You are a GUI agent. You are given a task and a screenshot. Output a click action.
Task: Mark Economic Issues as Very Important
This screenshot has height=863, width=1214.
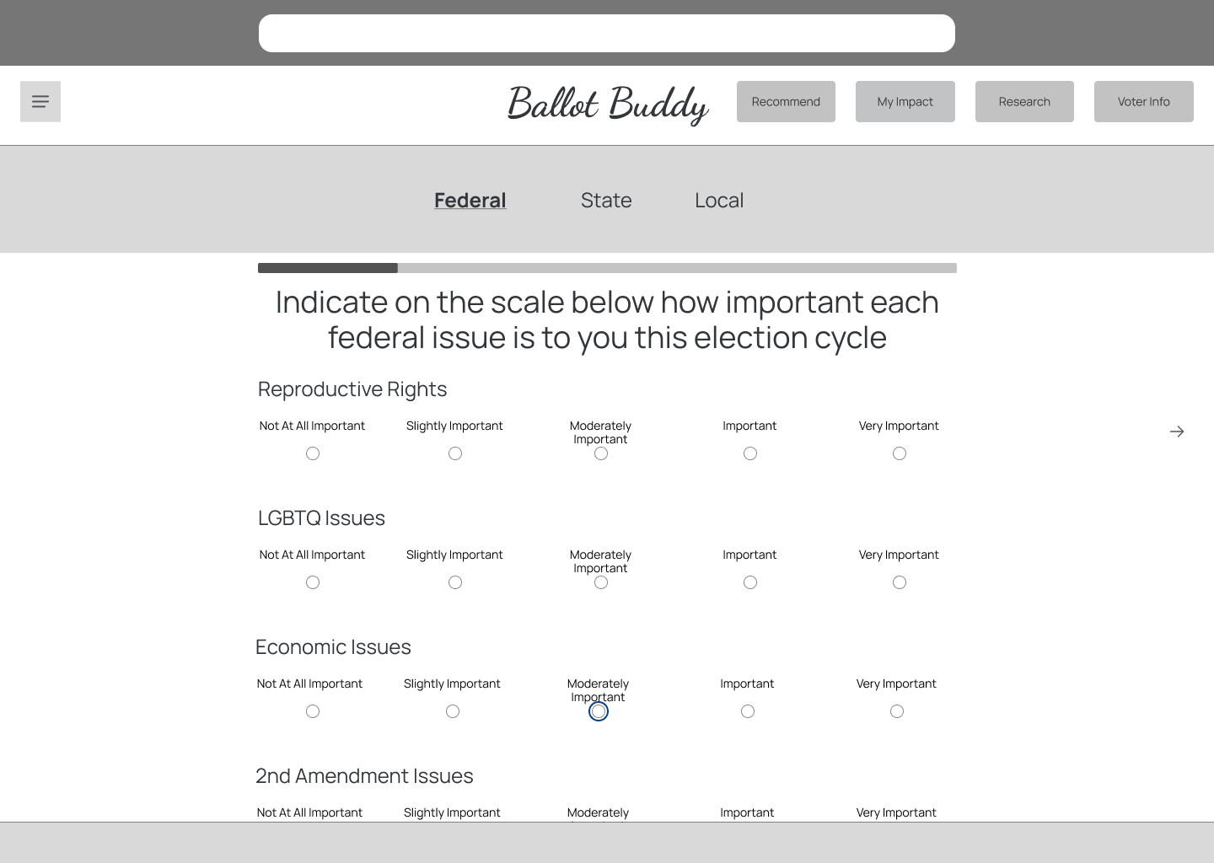896,710
